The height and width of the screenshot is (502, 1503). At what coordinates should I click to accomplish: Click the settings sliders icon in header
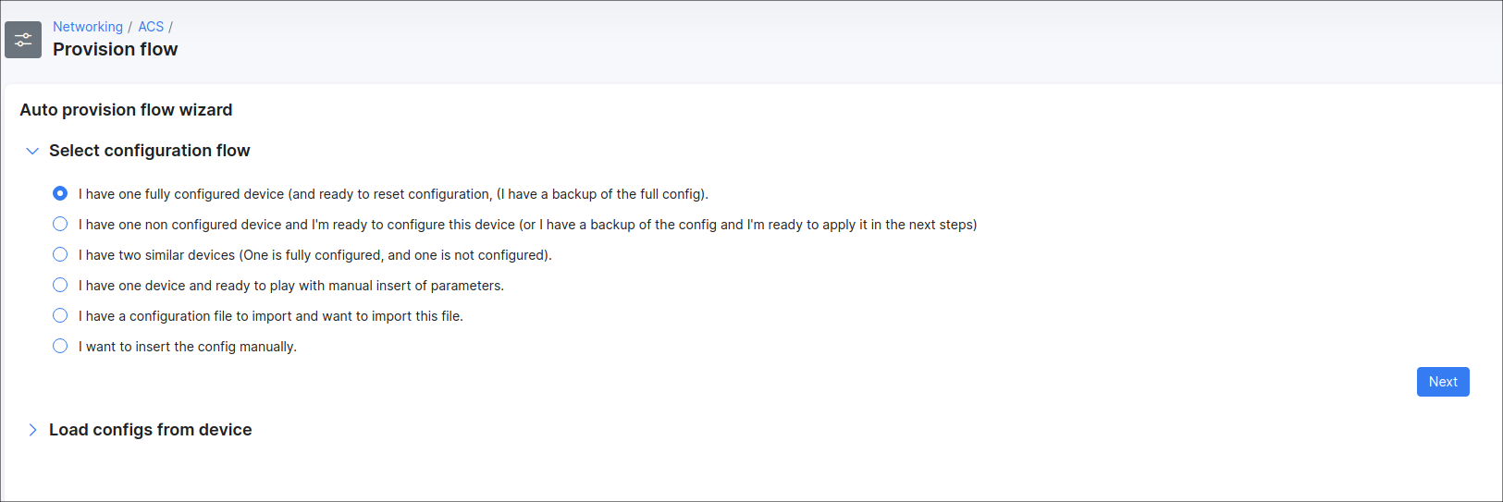tap(23, 40)
